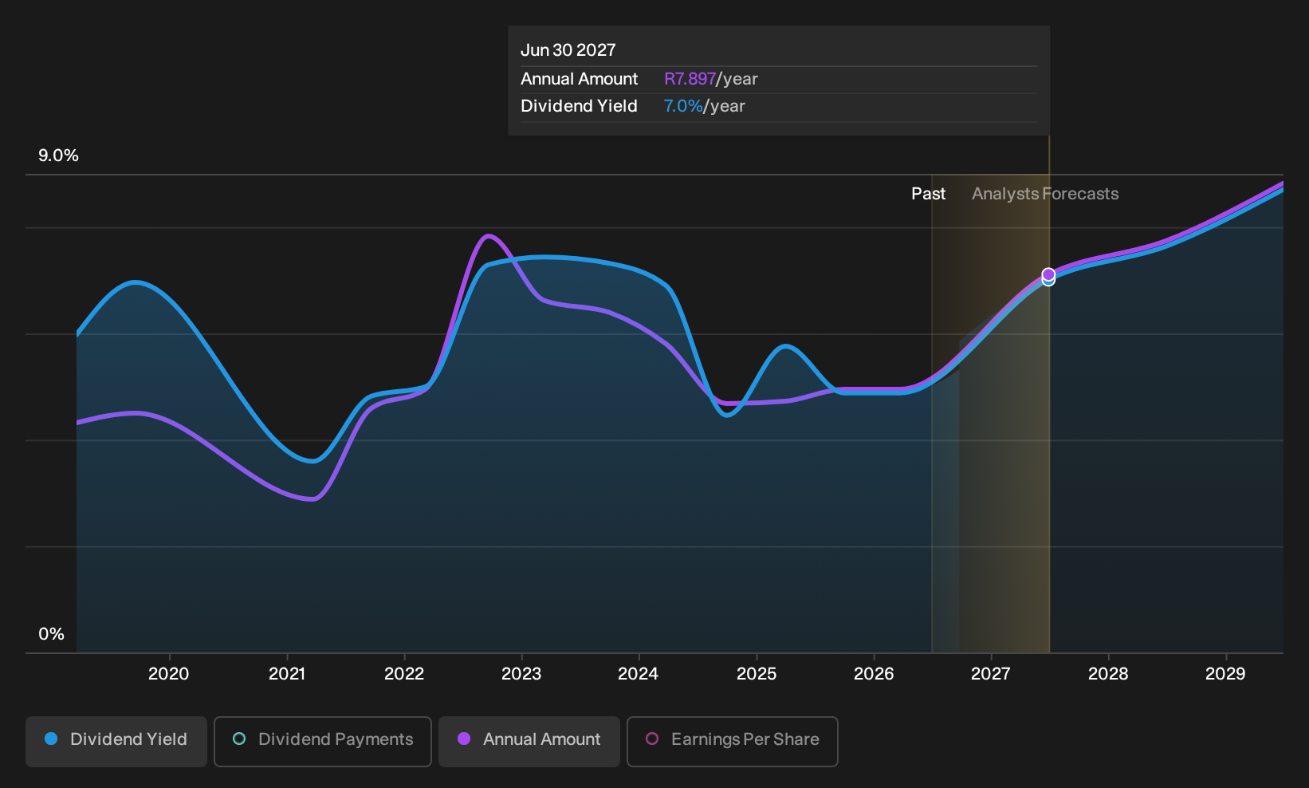
Task: Show the Earnings Per Share series
Action: click(733, 742)
